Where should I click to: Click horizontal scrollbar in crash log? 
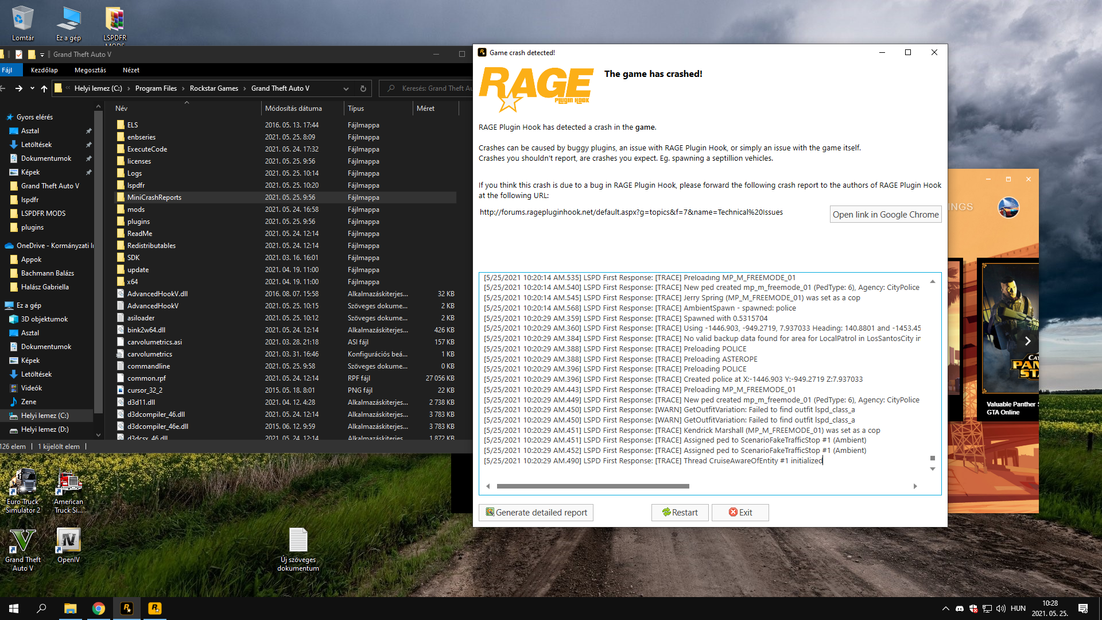point(592,486)
